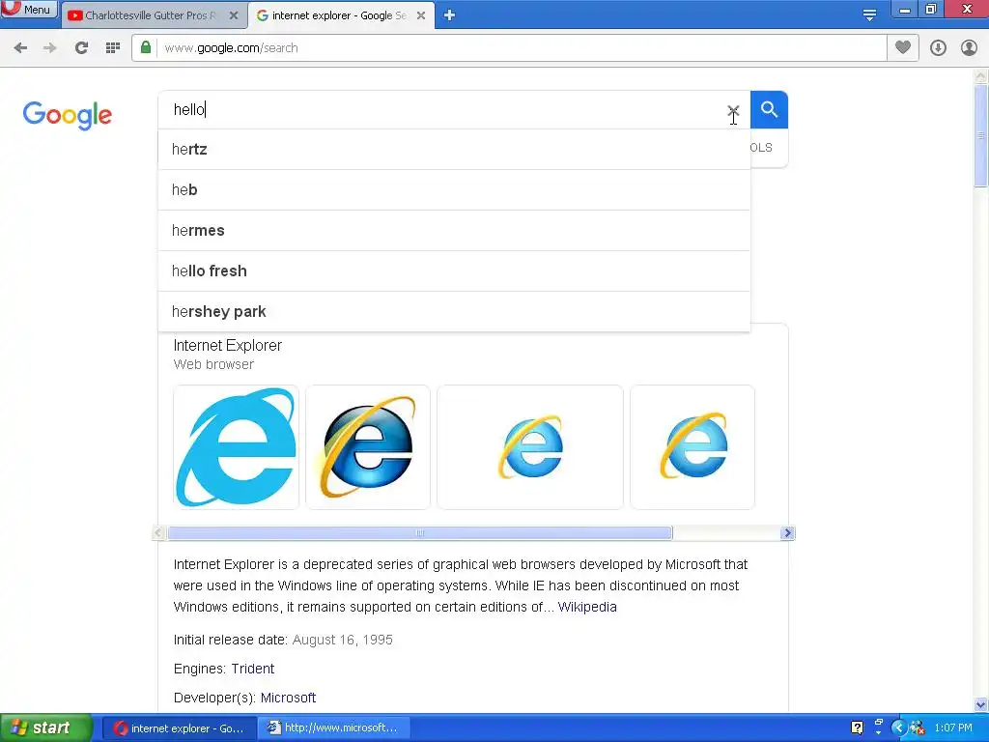Switch to http://www.microsoft taskbar window
The width and height of the screenshot is (989, 742).
(x=334, y=728)
